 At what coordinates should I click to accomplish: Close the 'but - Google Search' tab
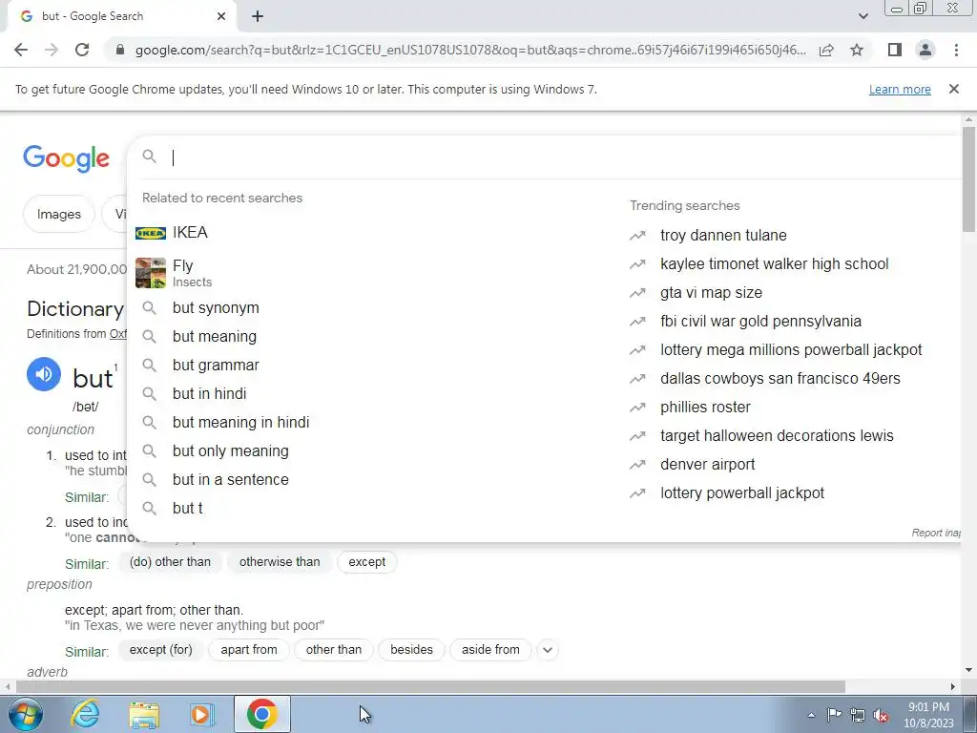coord(221,16)
